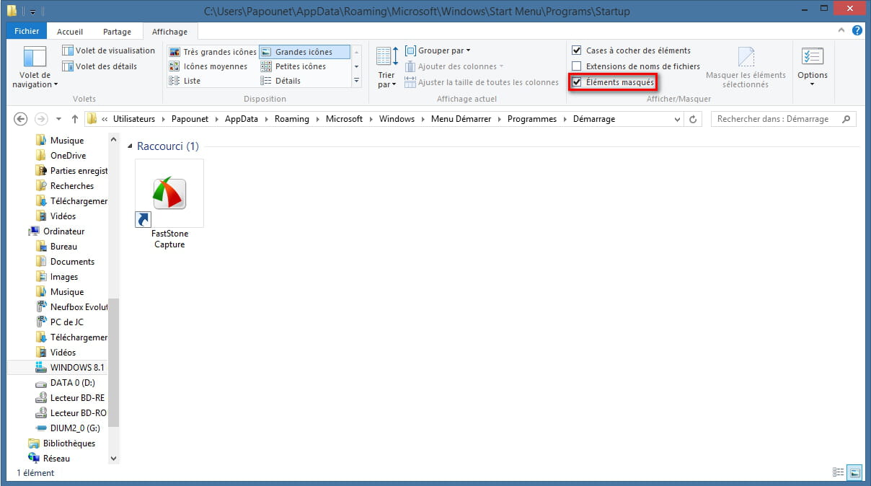Switch to the Partage ribbon tab
Viewport: 871px width, 486px height.
tap(117, 32)
